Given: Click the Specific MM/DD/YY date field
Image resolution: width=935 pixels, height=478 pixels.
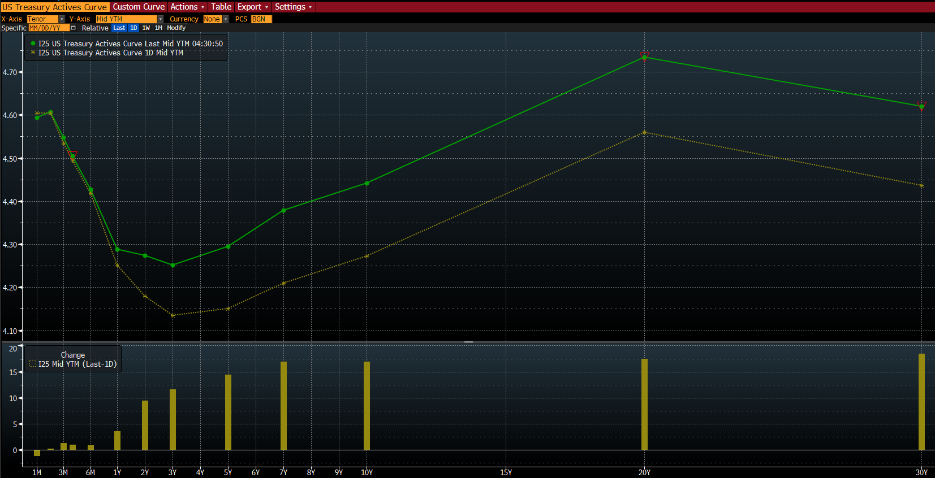Looking at the screenshot, I should 49,28.
